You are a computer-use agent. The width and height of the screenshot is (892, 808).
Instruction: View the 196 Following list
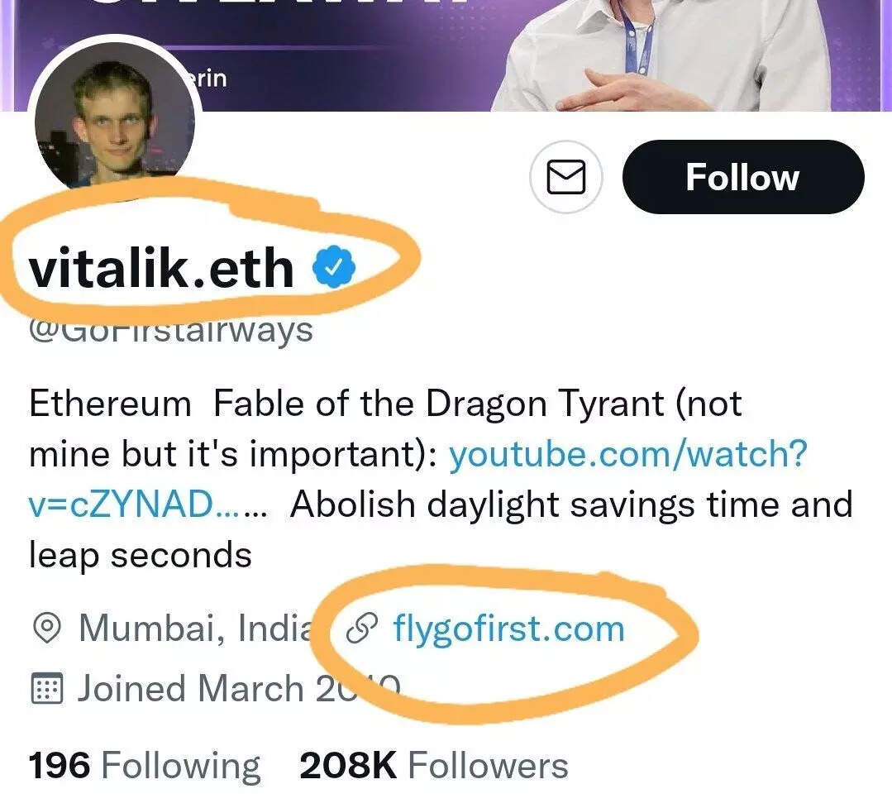click(x=144, y=766)
